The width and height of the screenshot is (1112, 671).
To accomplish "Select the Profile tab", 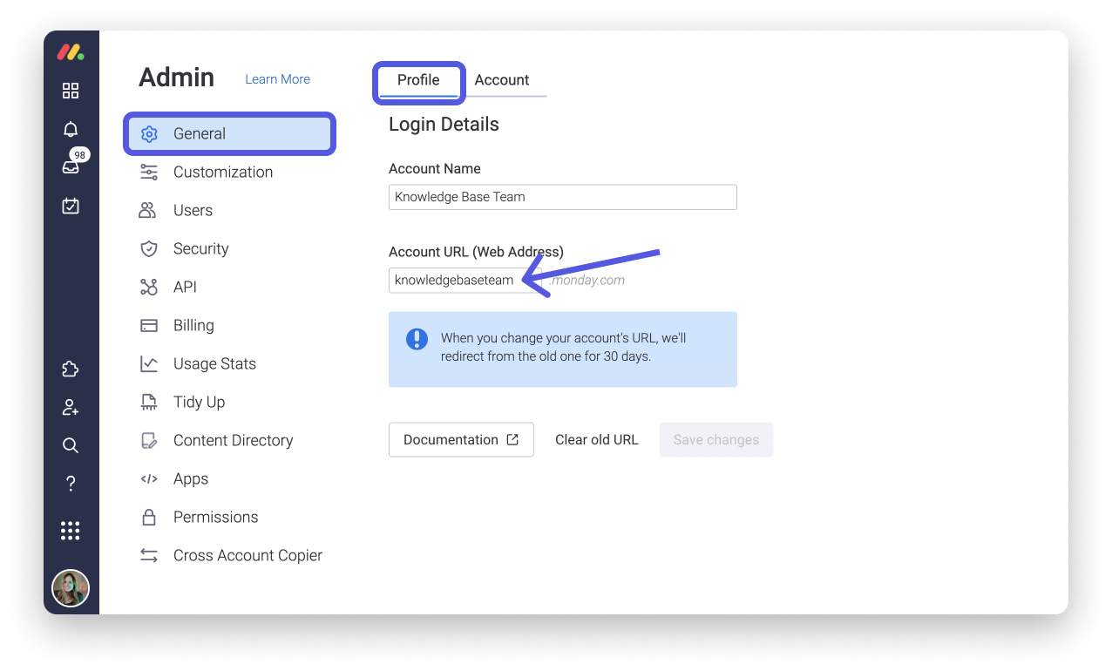I will coord(418,80).
